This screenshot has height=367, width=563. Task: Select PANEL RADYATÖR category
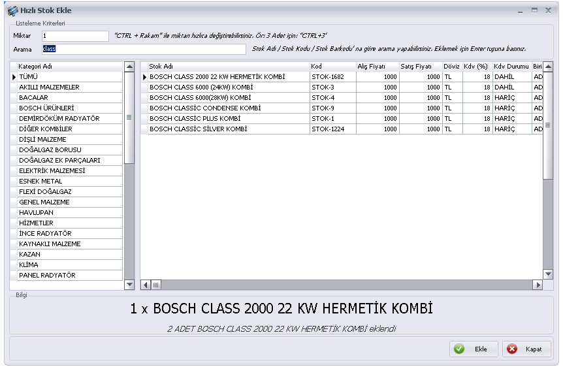point(70,275)
